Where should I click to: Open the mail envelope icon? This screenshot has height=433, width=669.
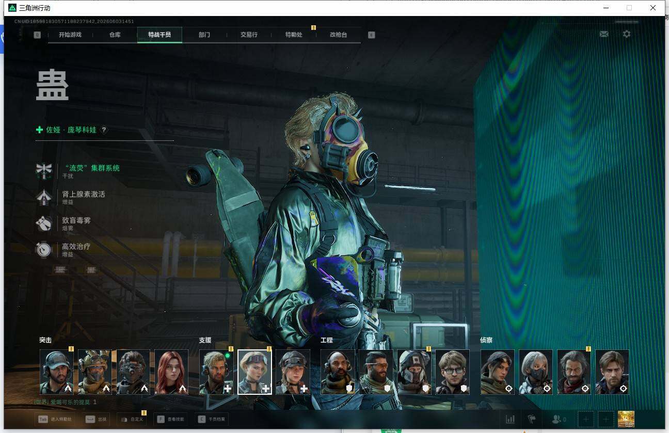[604, 34]
